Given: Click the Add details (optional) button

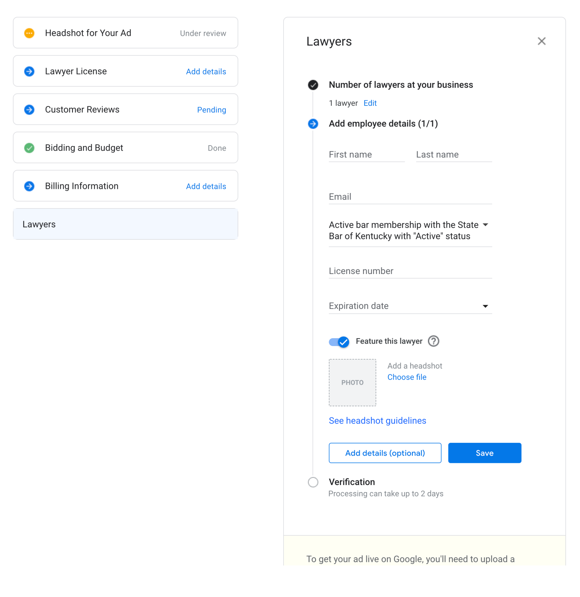Looking at the screenshot, I should point(385,453).
